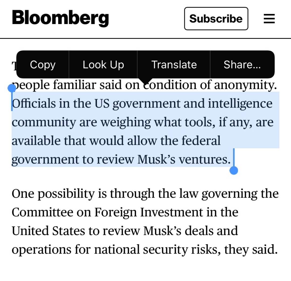Screen dimensions: 291x281
Task: Click the selection start handle dot
Action: coord(12,88)
